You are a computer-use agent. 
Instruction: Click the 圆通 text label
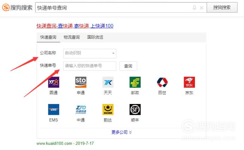tap(54, 93)
